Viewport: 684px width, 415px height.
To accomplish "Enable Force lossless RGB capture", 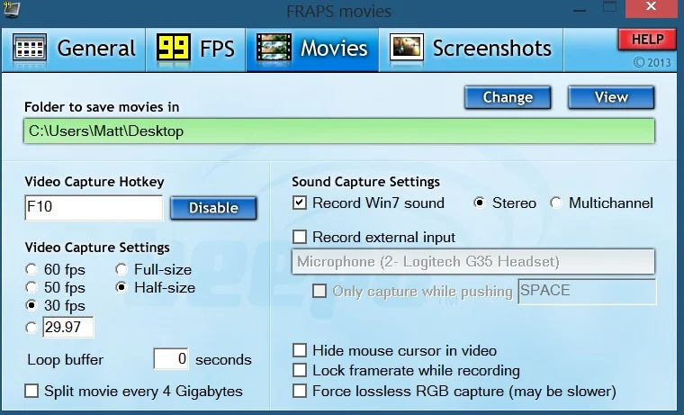I will tap(454, 391).
